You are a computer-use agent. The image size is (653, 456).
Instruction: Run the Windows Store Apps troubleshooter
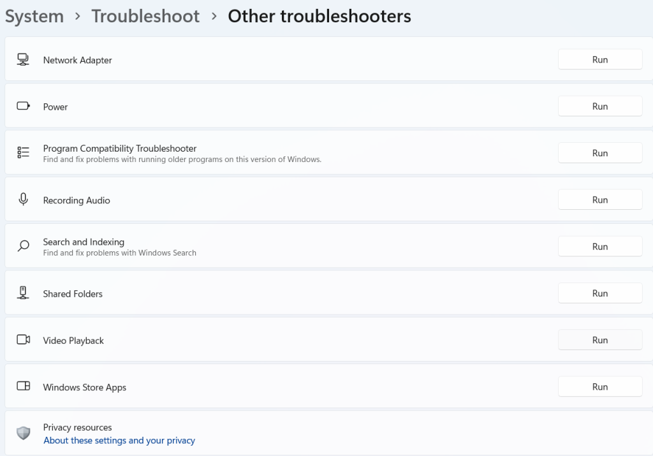pos(600,387)
